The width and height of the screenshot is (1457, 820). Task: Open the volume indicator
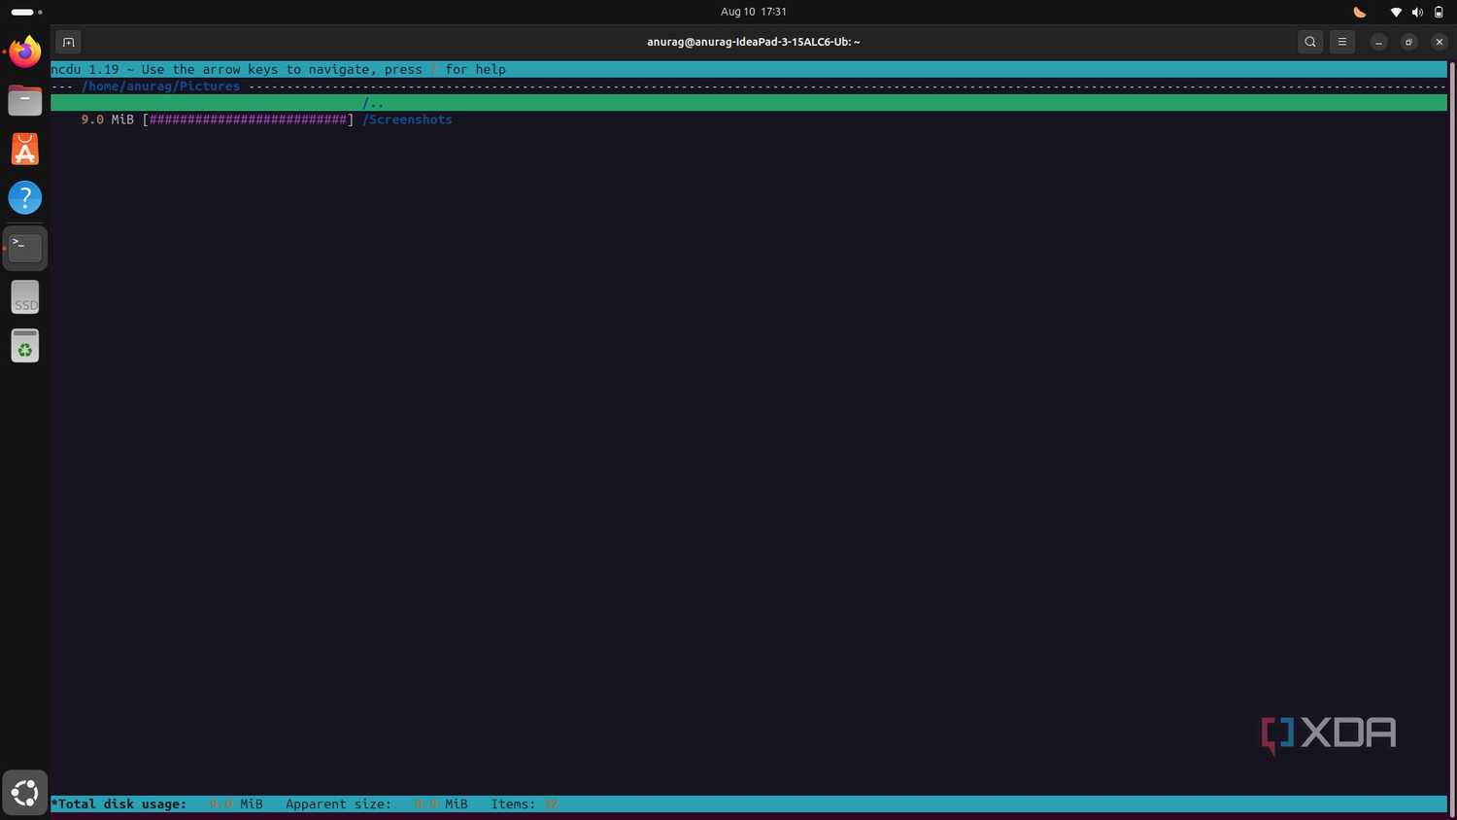pos(1417,12)
